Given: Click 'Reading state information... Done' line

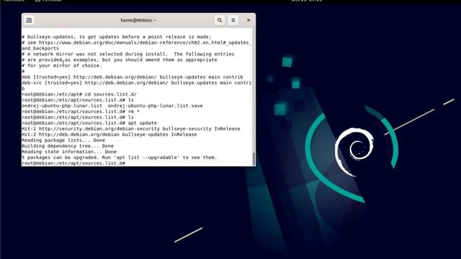Looking at the screenshot, I should tap(69, 152).
